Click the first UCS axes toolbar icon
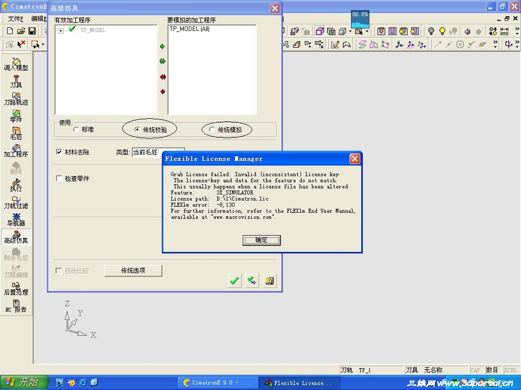The width and height of the screenshot is (521, 390). click(x=399, y=44)
